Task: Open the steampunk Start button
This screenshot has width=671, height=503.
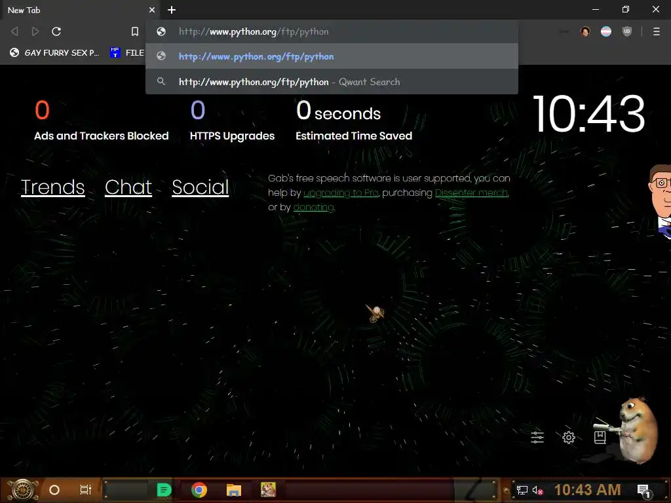Action: pyautogui.click(x=23, y=490)
